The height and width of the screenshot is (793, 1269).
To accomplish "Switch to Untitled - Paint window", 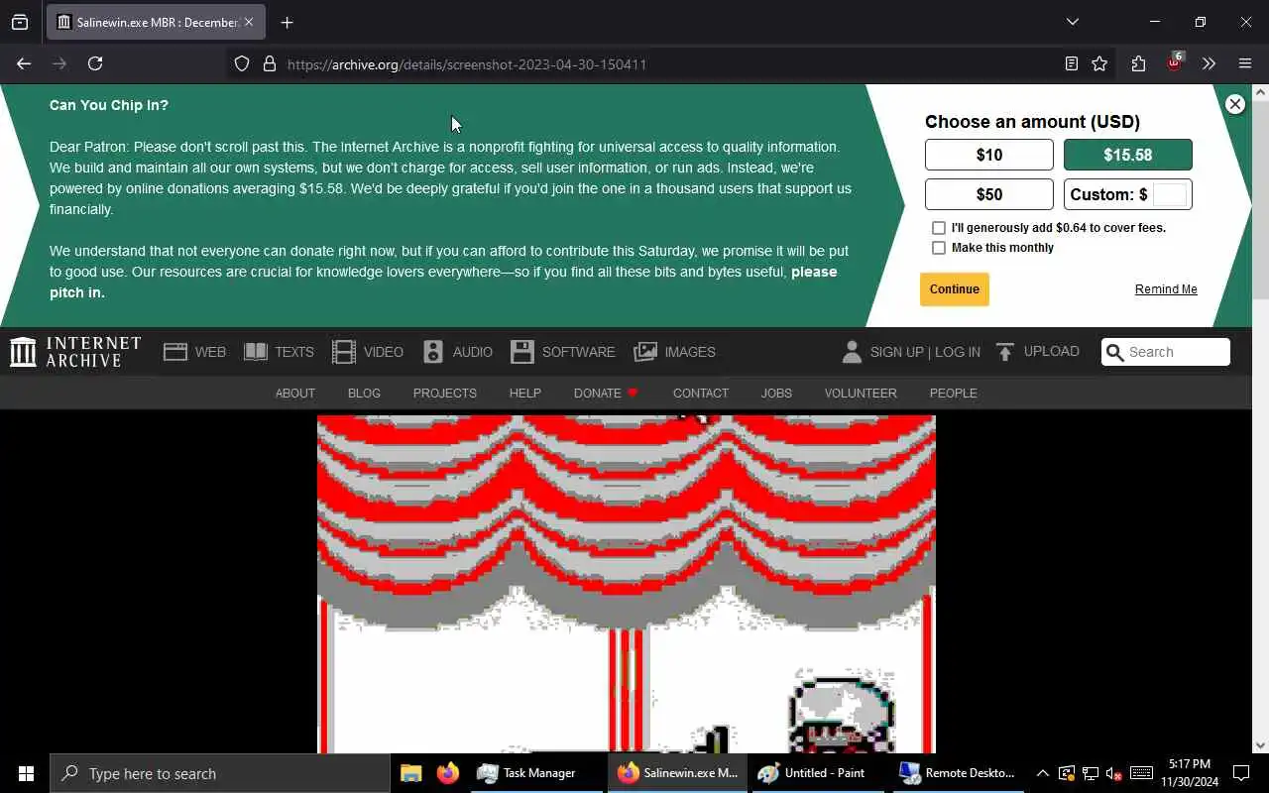I will [819, 773].
